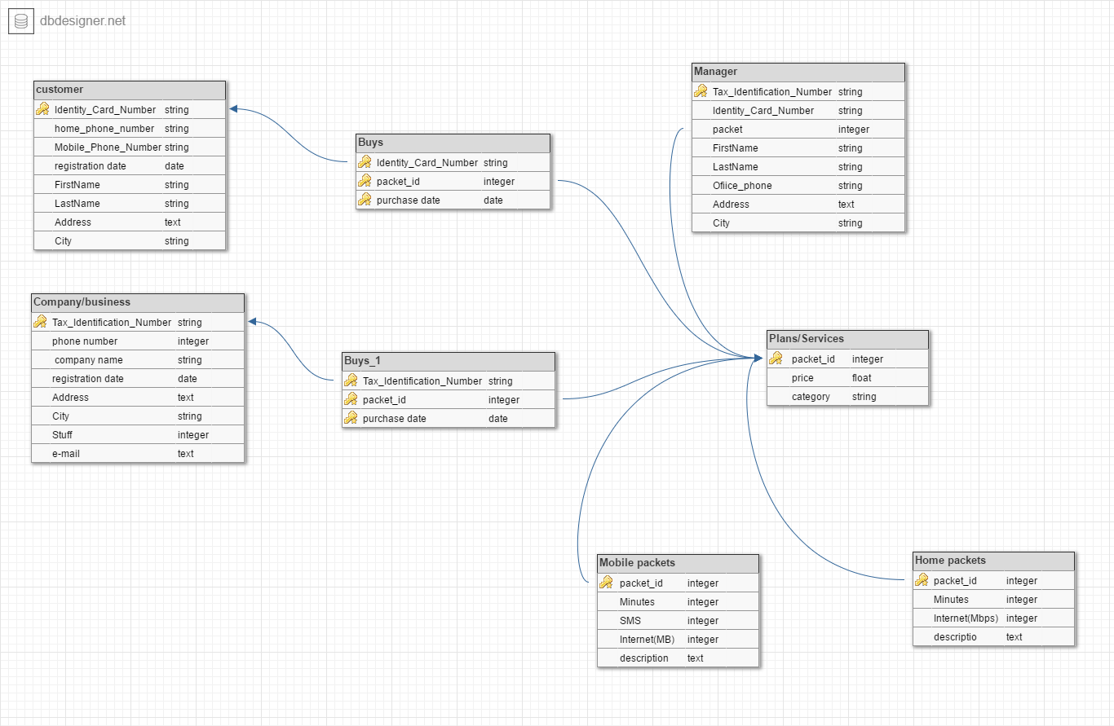Click float type of price field
This screenshot has height=726, width=1114.
862,378
